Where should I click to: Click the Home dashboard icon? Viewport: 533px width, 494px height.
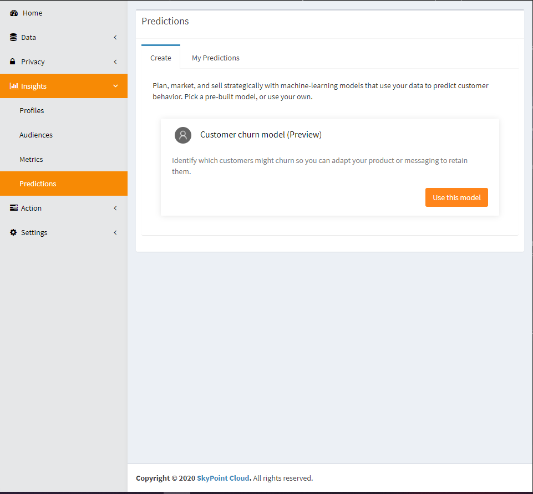coord(14,13)
